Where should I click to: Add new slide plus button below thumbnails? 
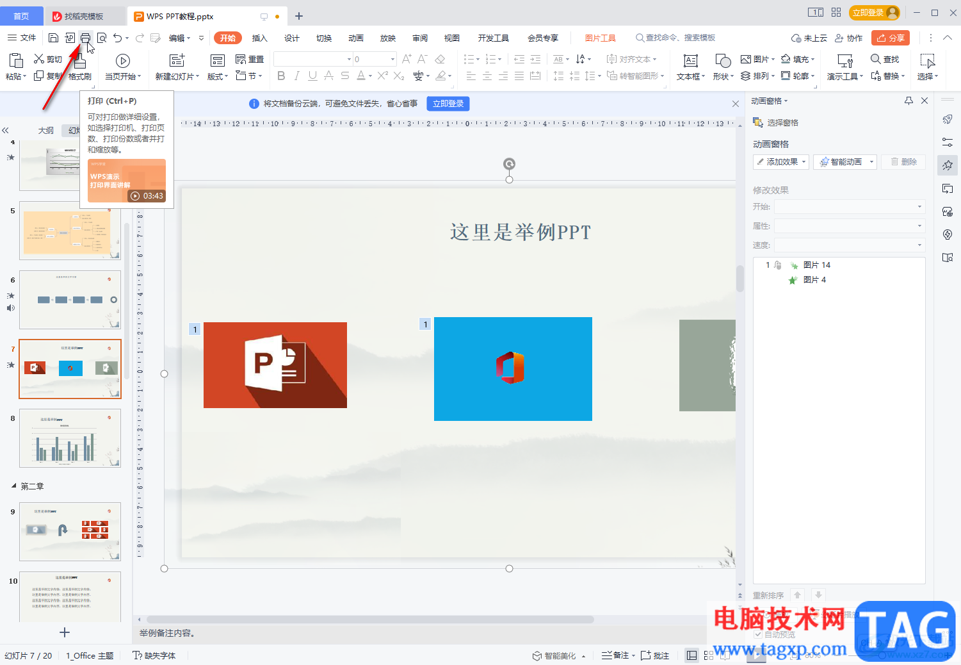64,632
